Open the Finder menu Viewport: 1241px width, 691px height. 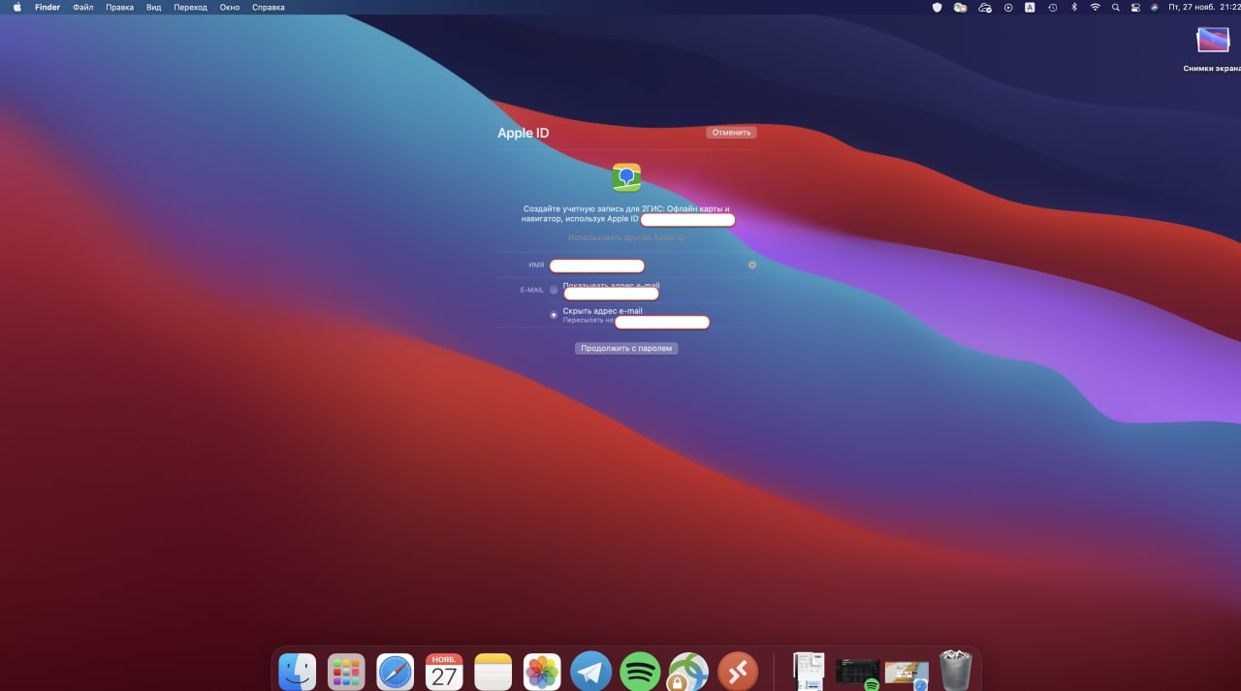pos(48,7)
